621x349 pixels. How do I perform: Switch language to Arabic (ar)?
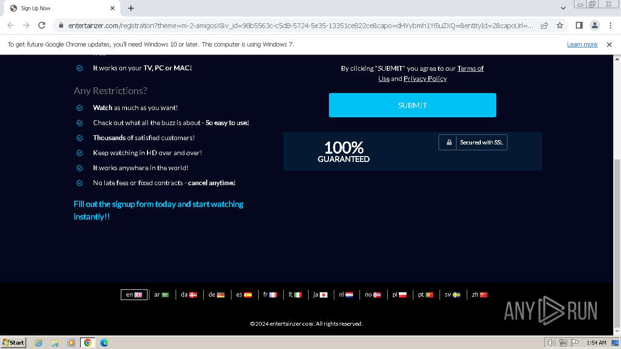click(162, 295)
